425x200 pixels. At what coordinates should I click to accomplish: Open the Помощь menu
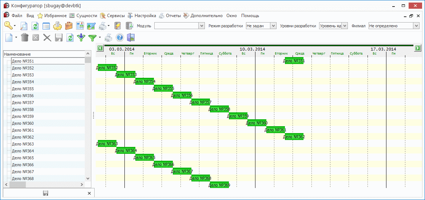[250, 16]
